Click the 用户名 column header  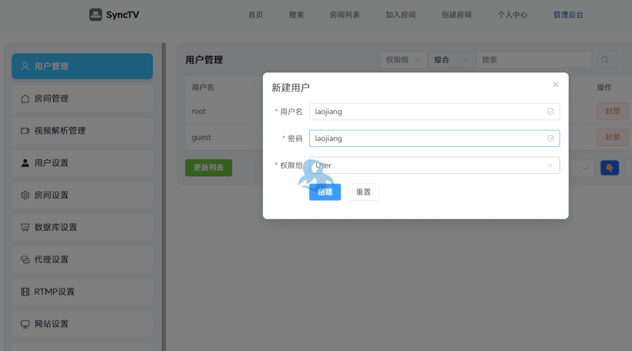[x=203, y=87]
